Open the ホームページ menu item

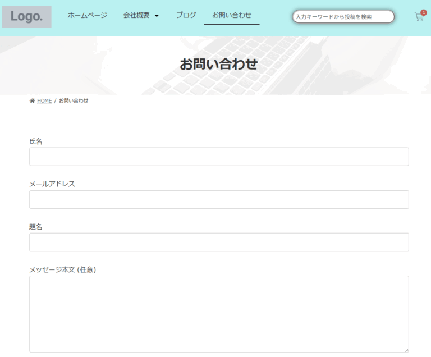87,15
